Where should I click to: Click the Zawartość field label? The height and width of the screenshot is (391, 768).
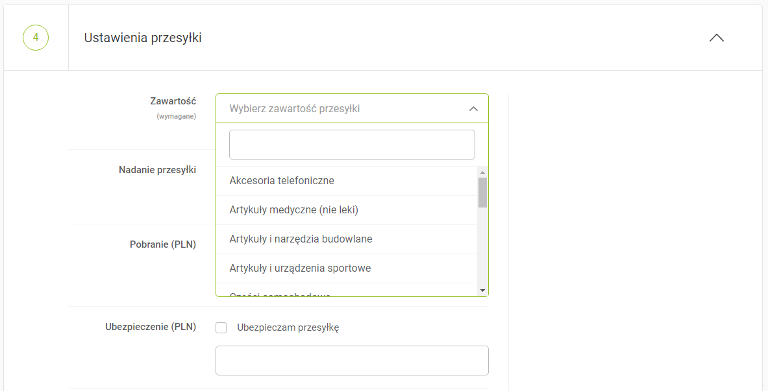tap(173, 101)
